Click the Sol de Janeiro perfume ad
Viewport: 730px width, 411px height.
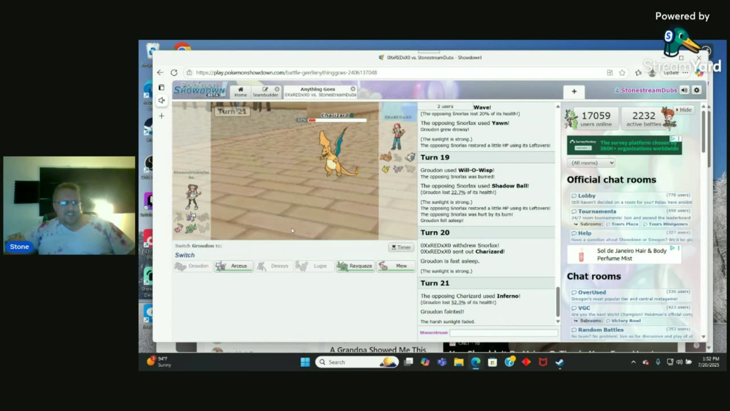pyautogui.click(x=624, y=255)
